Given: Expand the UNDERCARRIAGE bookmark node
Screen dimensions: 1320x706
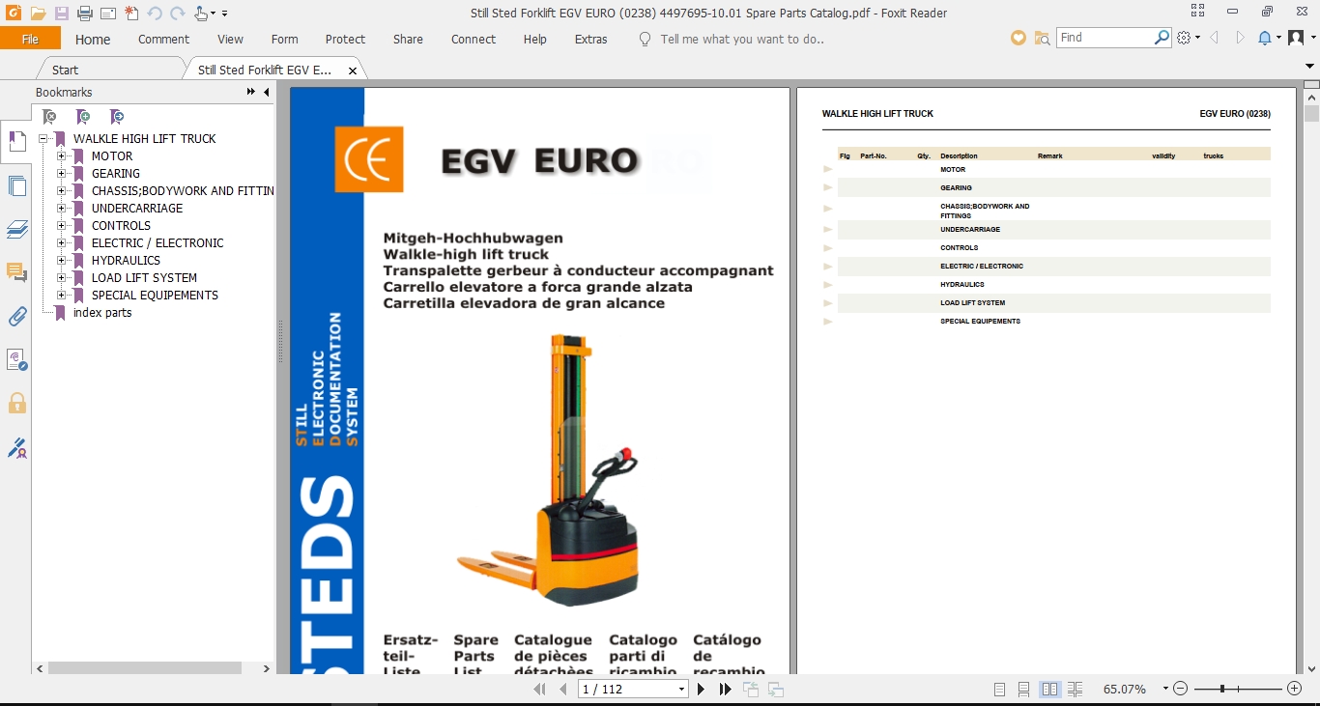Looking at the screenshot, I should 62,209.
